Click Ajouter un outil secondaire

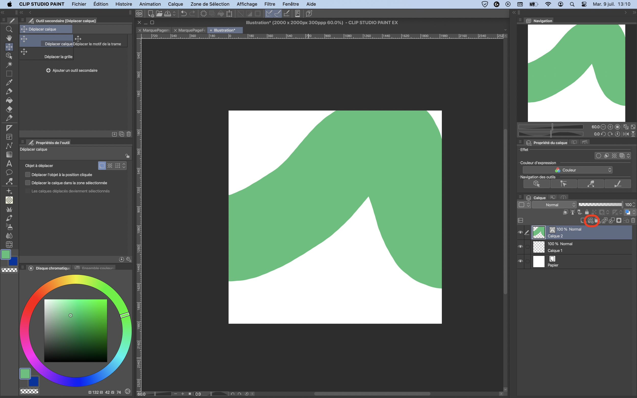tap(72, 70)
